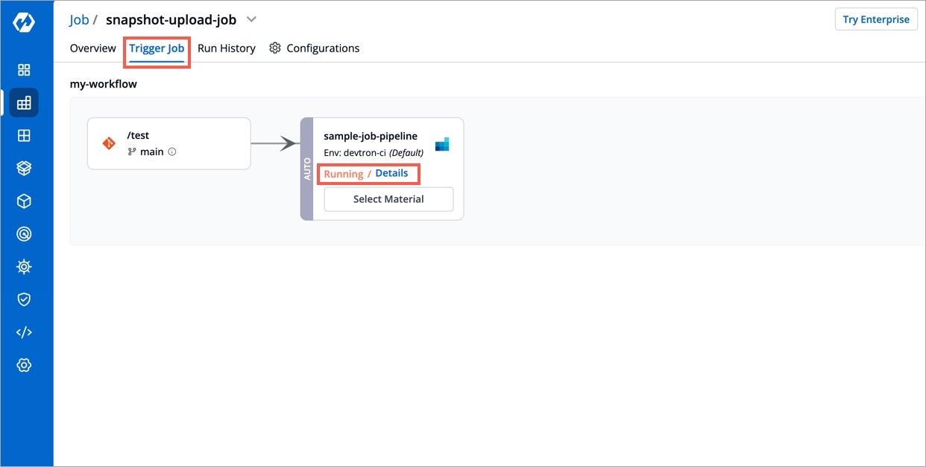Click the Devtron logo in the sidebar
Image resolution: width=926 pixels, height=467 pixels.
24,22
